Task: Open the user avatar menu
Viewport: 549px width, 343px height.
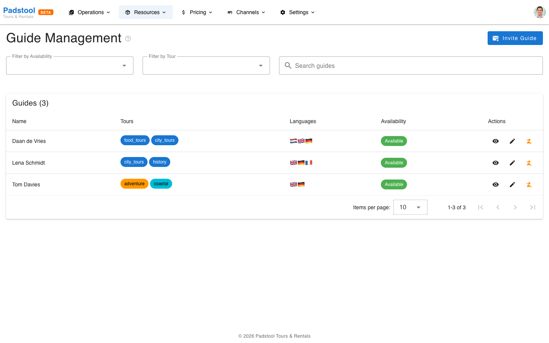Action: pos(540,12)
